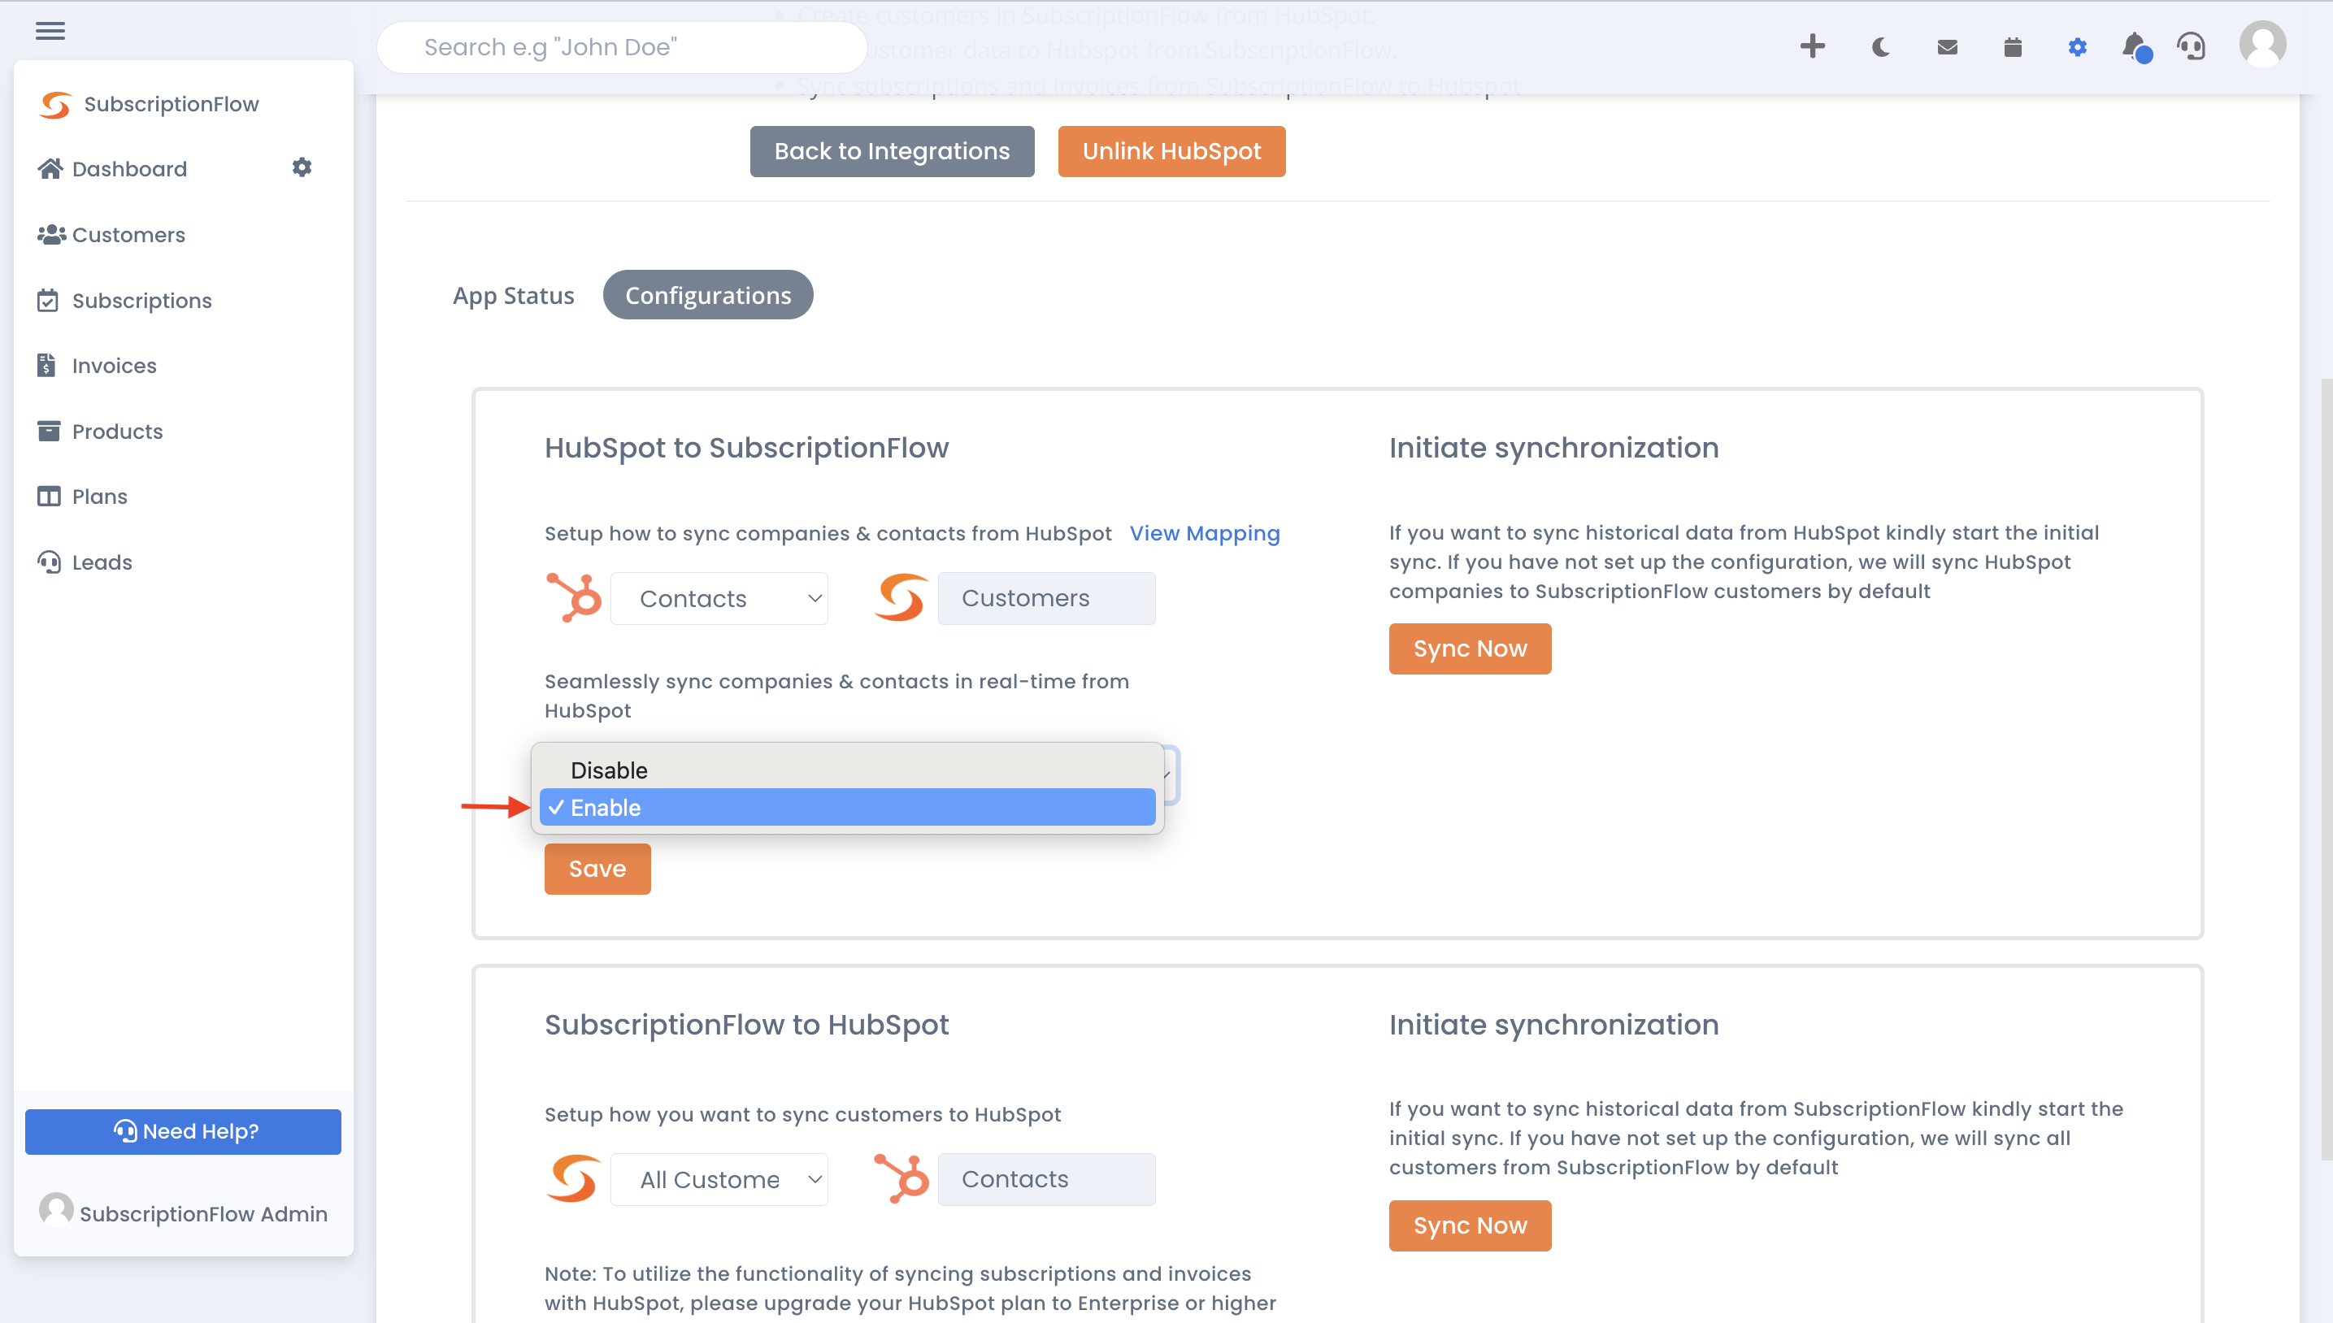Click the Customers read-only field
This screenshot has width=2333, height=1323.
point(1046,598)
